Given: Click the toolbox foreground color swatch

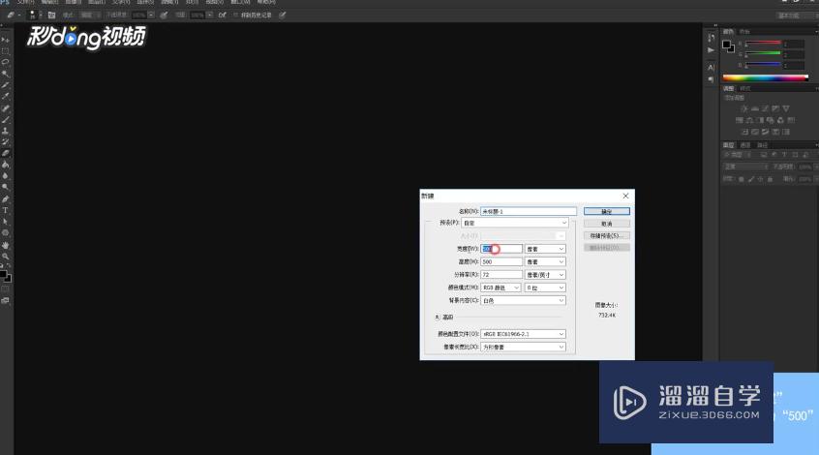Looking at the screenshot, I should [3, 274].
